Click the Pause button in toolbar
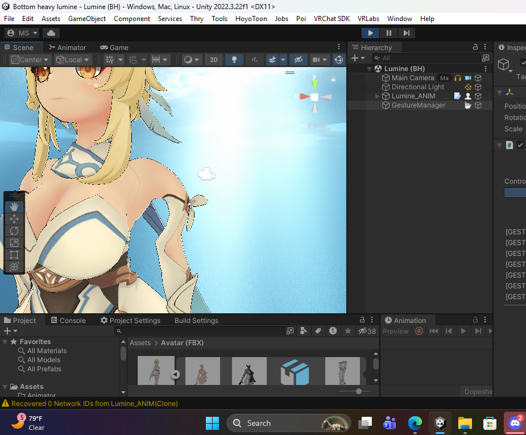 (389, 33)
